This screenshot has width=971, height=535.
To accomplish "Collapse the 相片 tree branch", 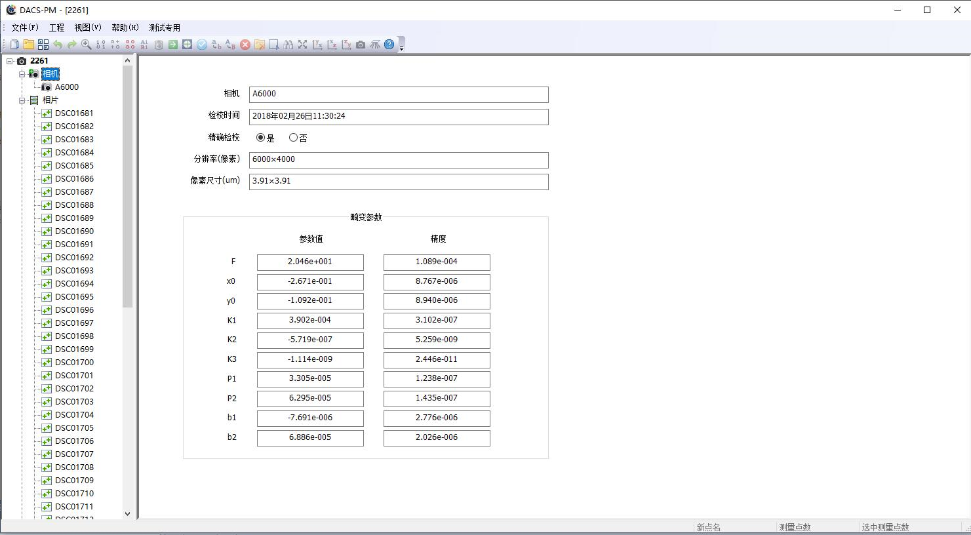I will pyautogui.click(x=22, y=100).
